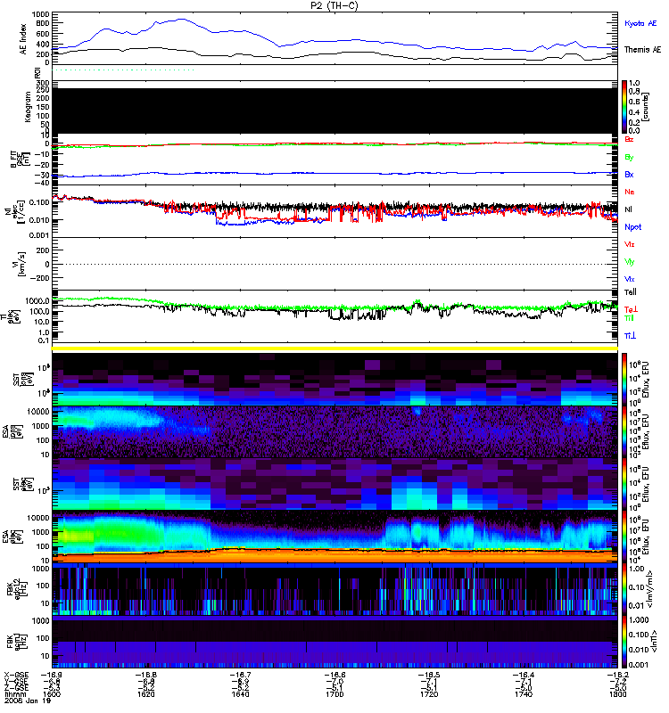The height and width of the screenshot is (713, 669).
Task: Select the Kyoto AE legend label
Action: pos(640,23)
